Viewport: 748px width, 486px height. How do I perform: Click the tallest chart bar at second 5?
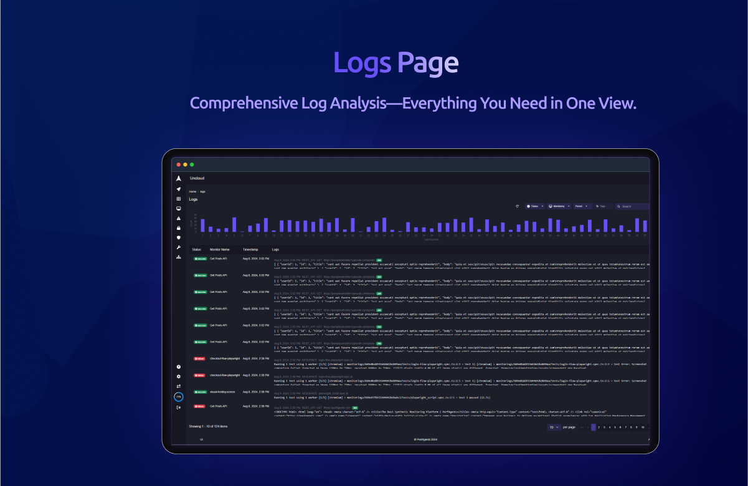tap(234, 224)
